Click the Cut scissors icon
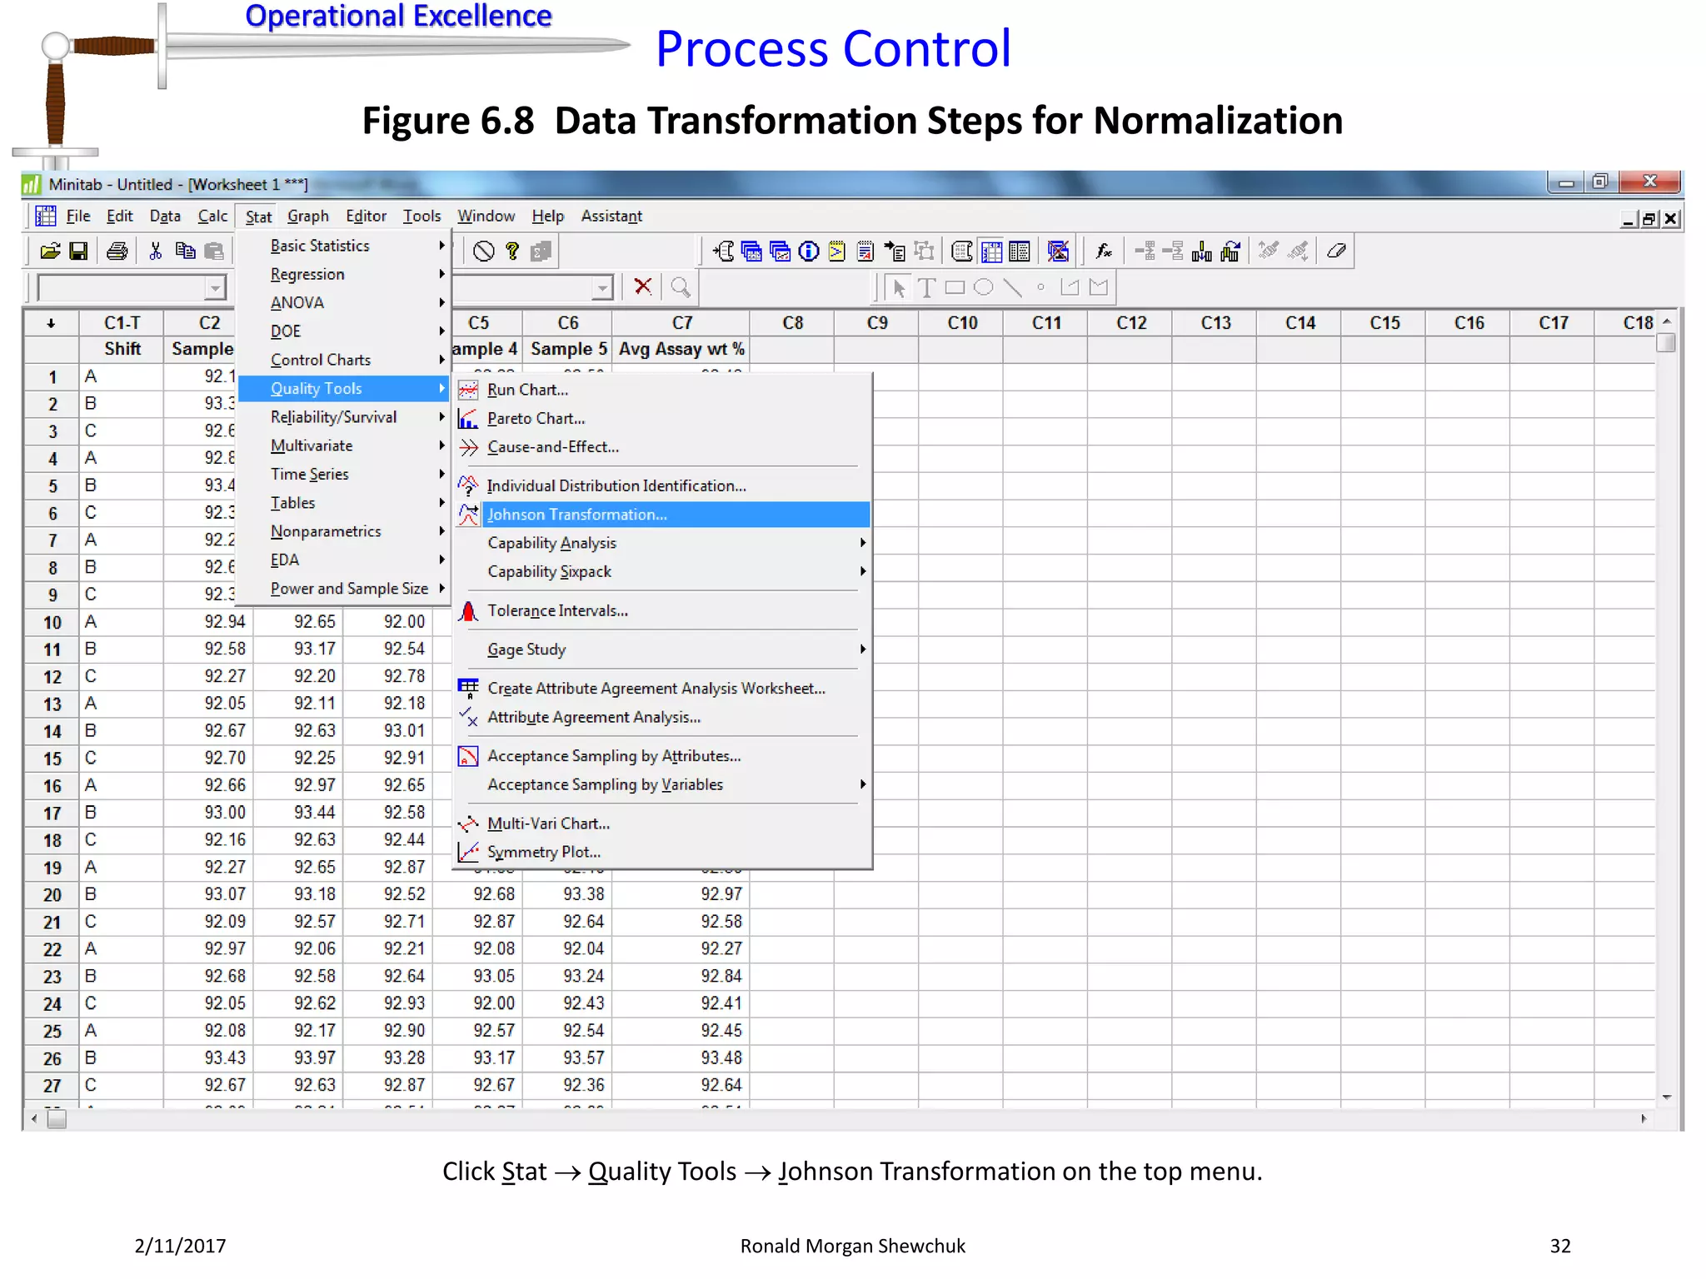 (156, 251)
